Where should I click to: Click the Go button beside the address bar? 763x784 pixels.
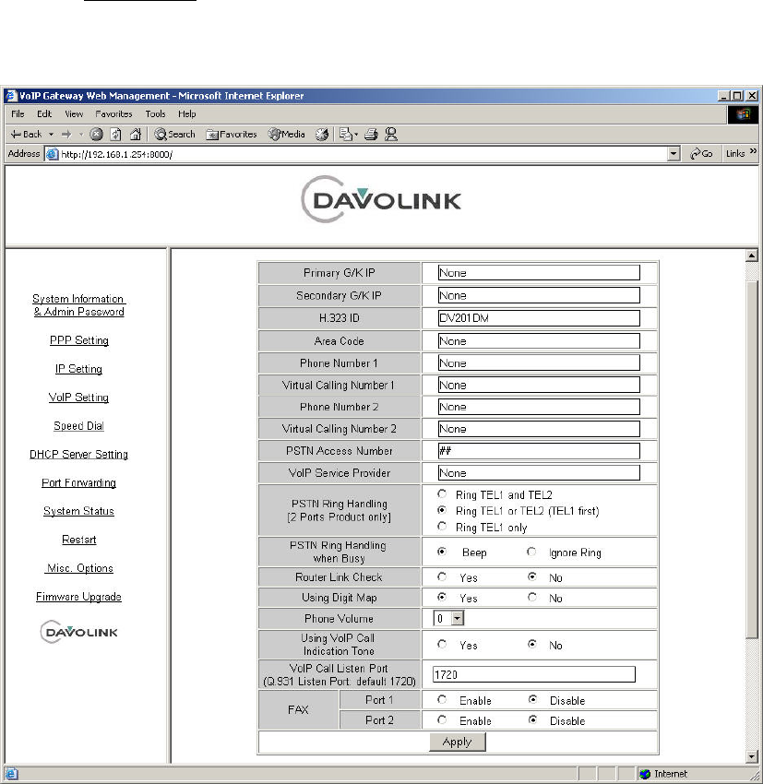[x=701, y=153]
